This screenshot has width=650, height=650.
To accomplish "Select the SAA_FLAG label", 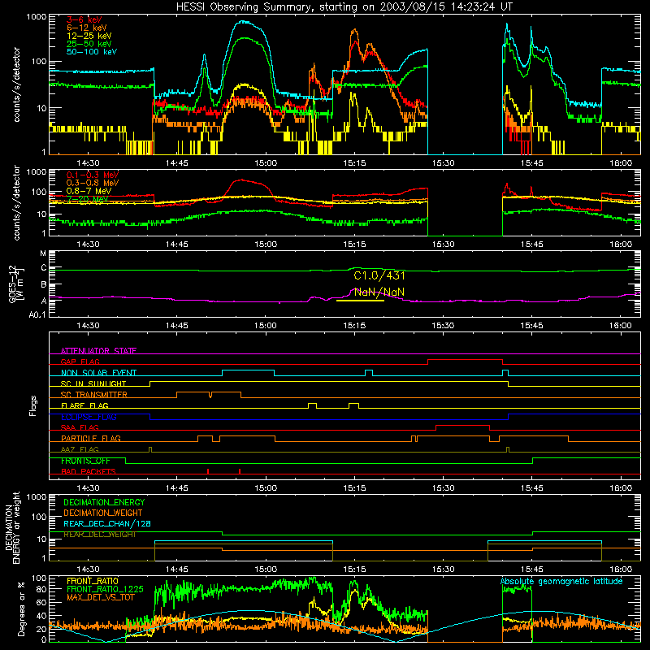I will 80,427.
